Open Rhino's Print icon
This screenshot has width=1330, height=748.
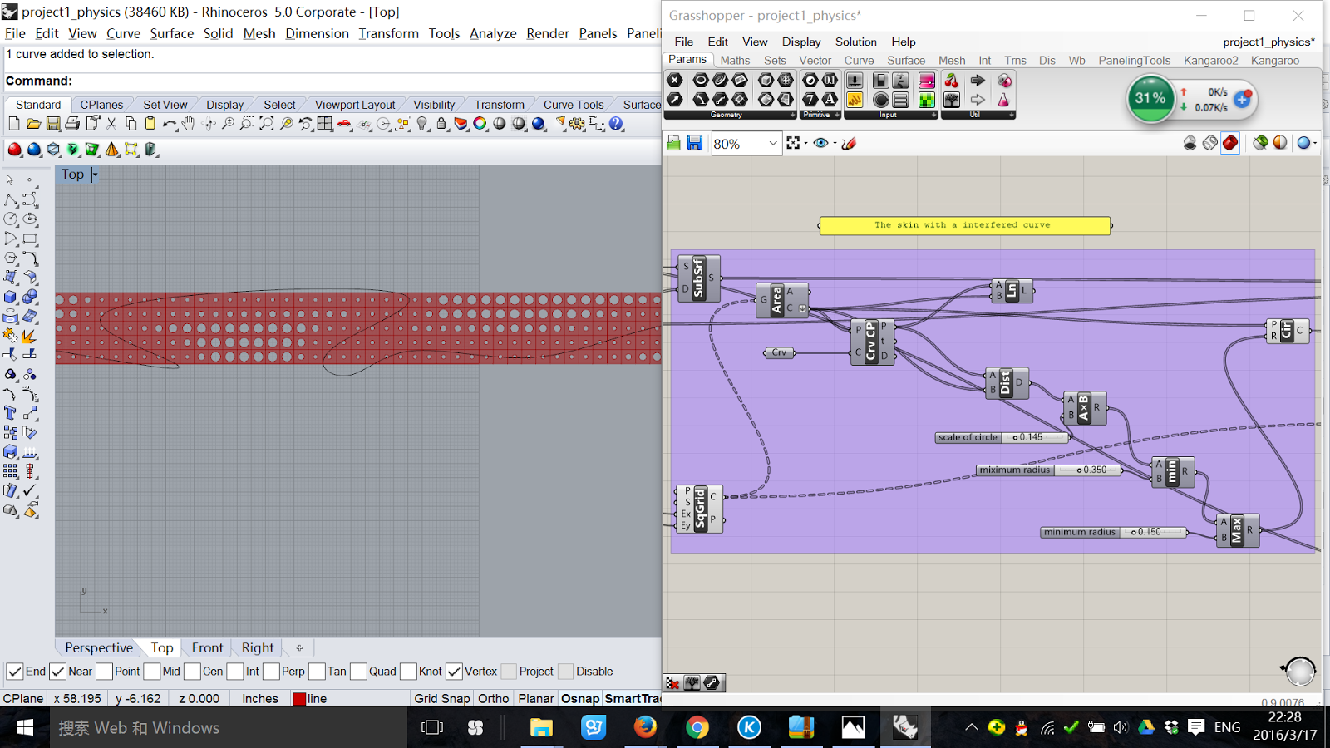(73, 123)
